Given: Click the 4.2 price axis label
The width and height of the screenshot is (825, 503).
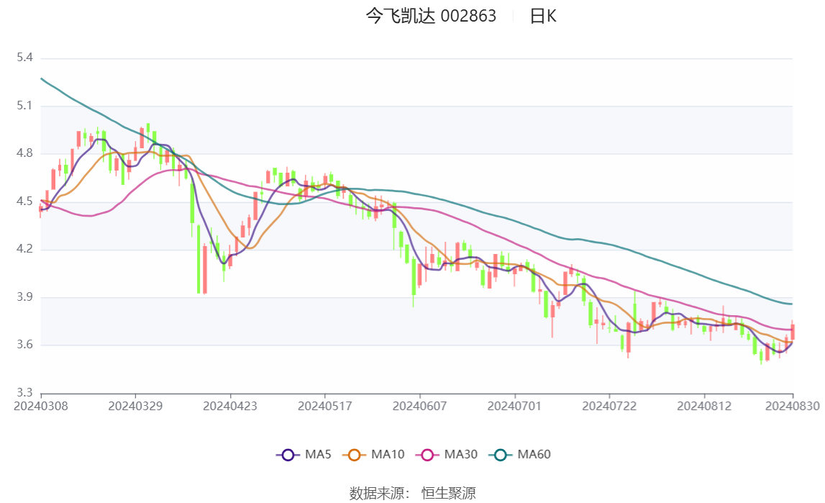Looking at the screenshot, I should click(24, 250).
